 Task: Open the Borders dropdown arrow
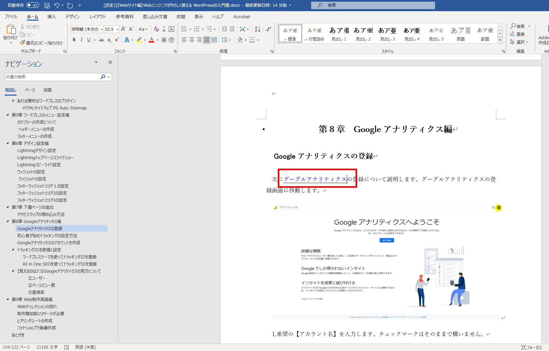click(x=258, y=40)
